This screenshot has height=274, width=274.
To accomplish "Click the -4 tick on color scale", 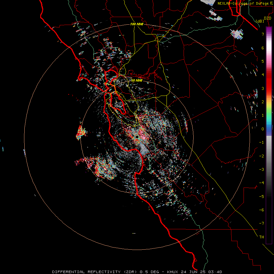I will click(x=262, y=183).
